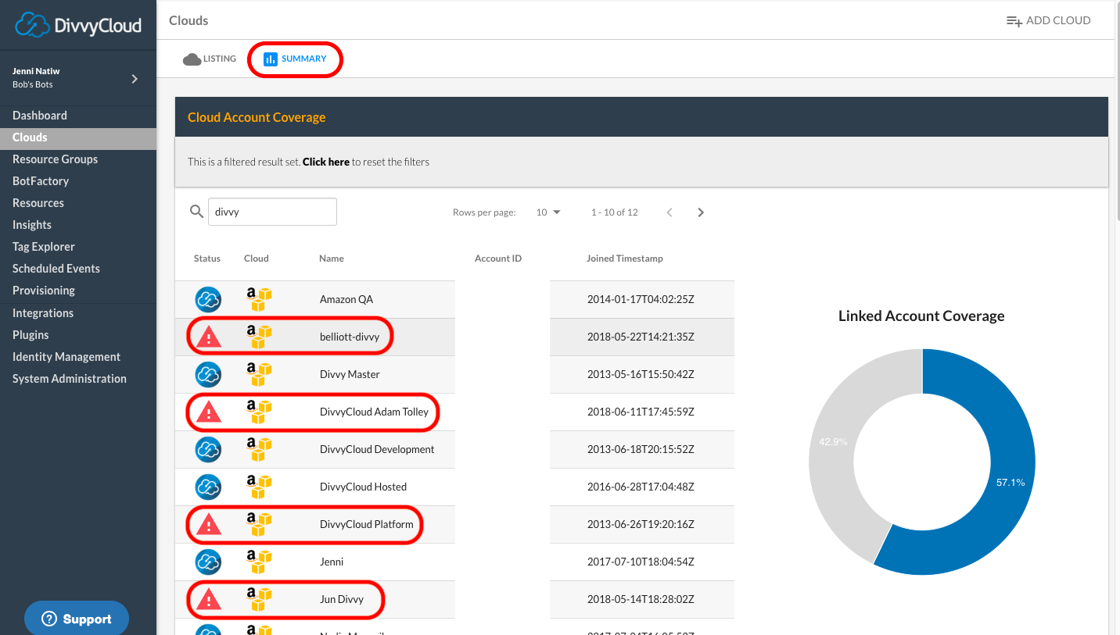1120x635 pixels.
Task: Open Tag Explorer in the sidebar
Action: 44,247
